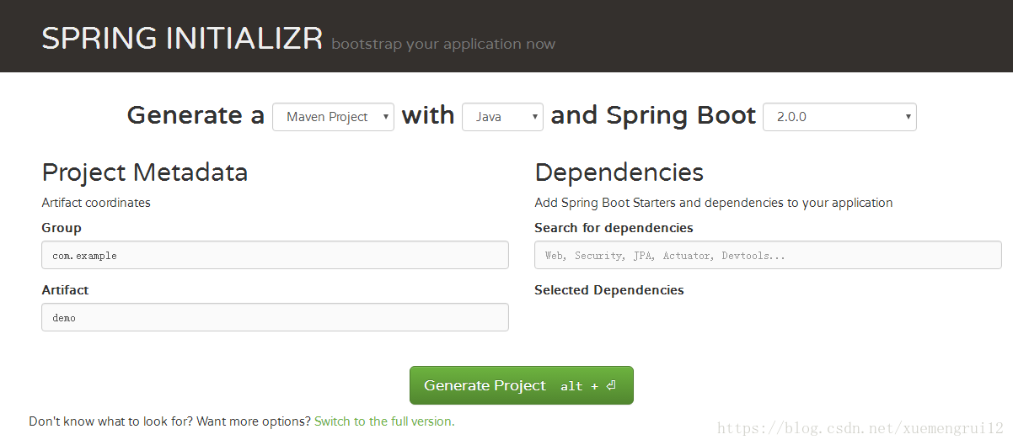Click the Selected Dependencies label
The height and width of the screenshot is (445, 1013).
click(x=609, y=290)
